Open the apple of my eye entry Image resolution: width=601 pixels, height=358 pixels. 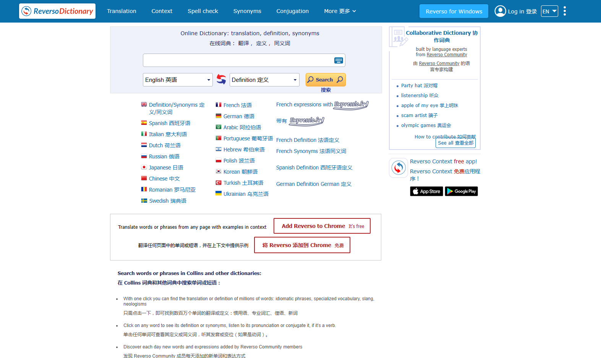click(x=429, y=106)
